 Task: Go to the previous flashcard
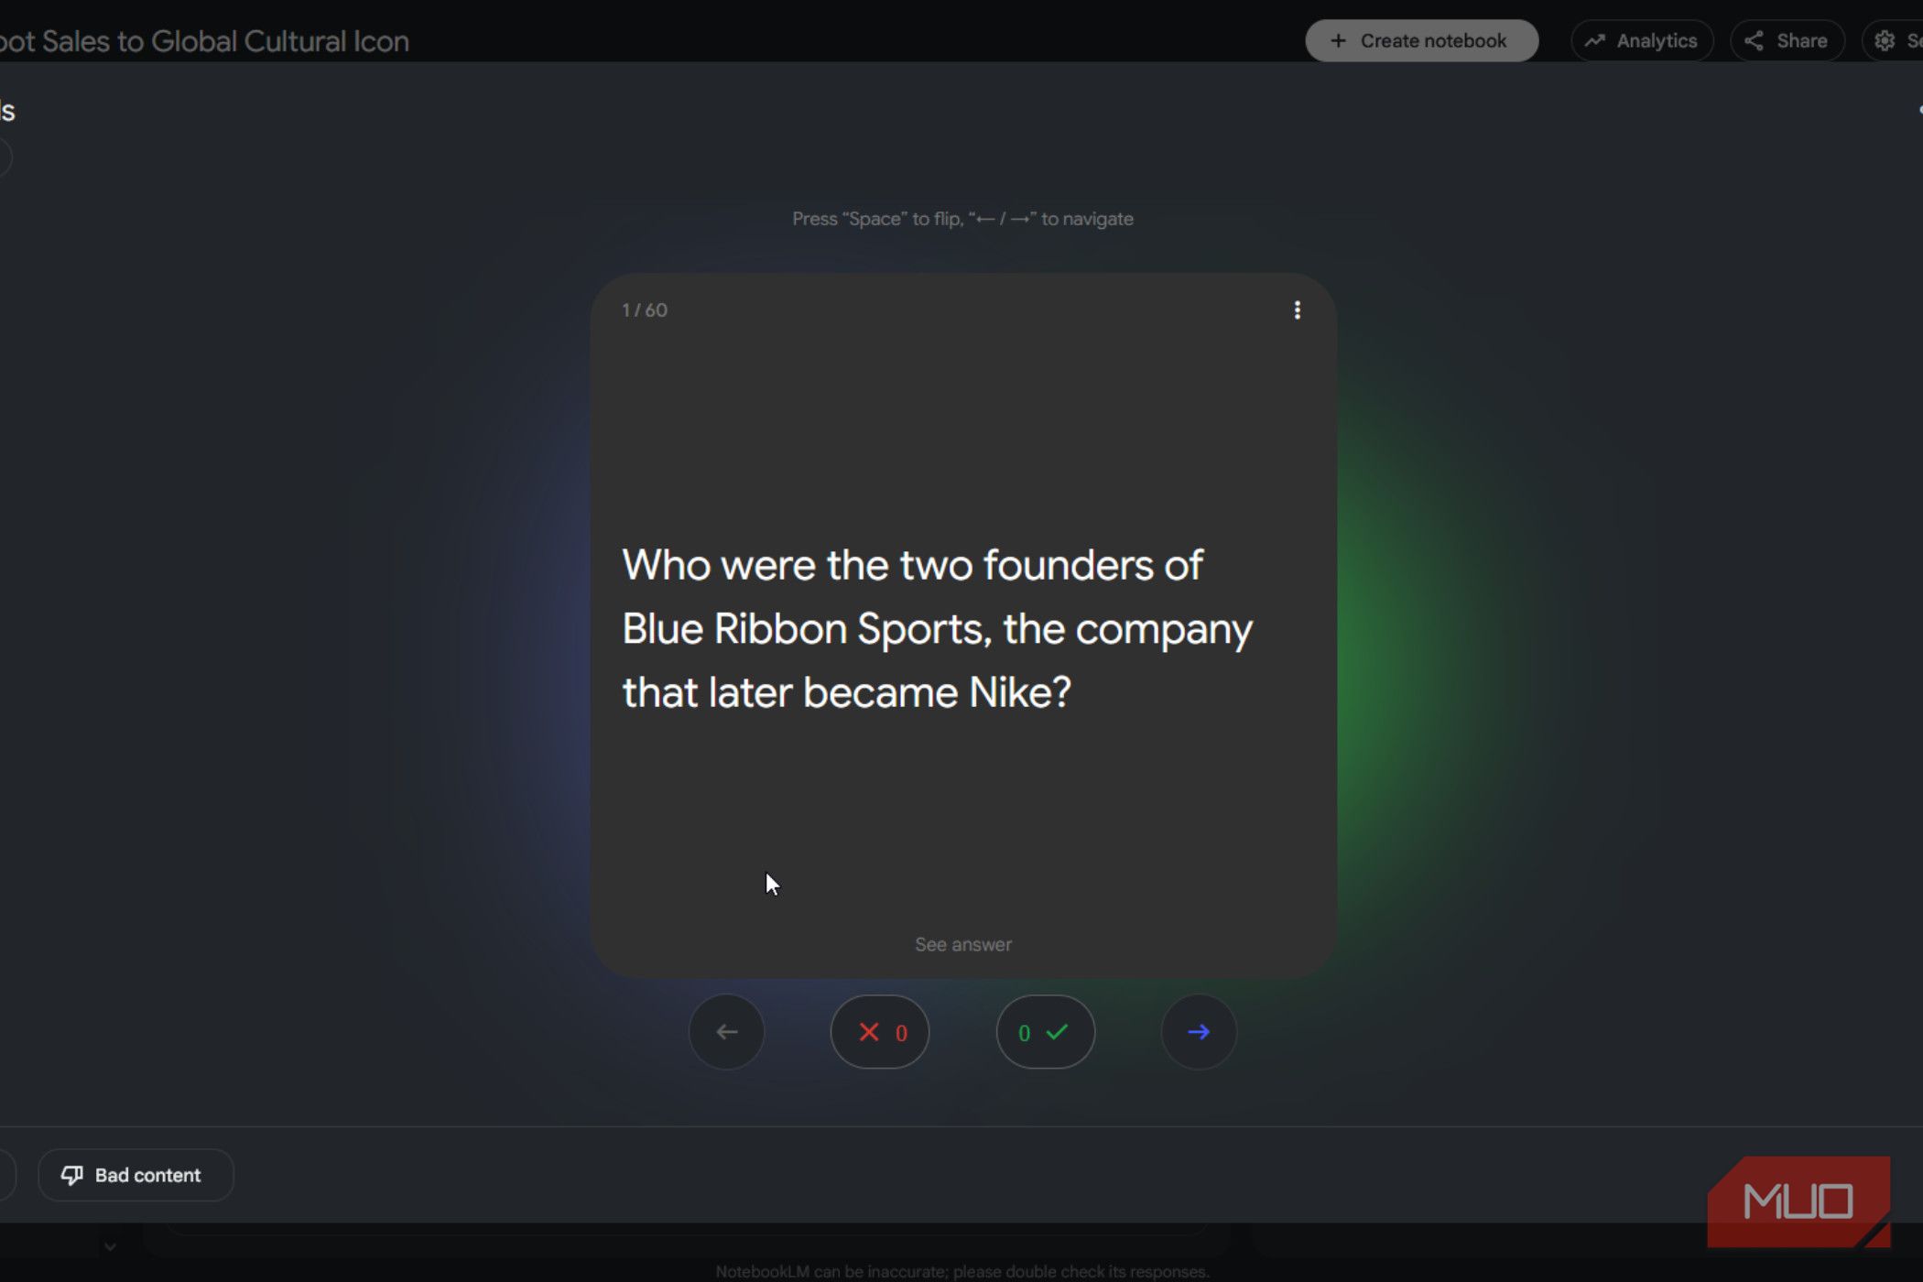point(726,1032)
